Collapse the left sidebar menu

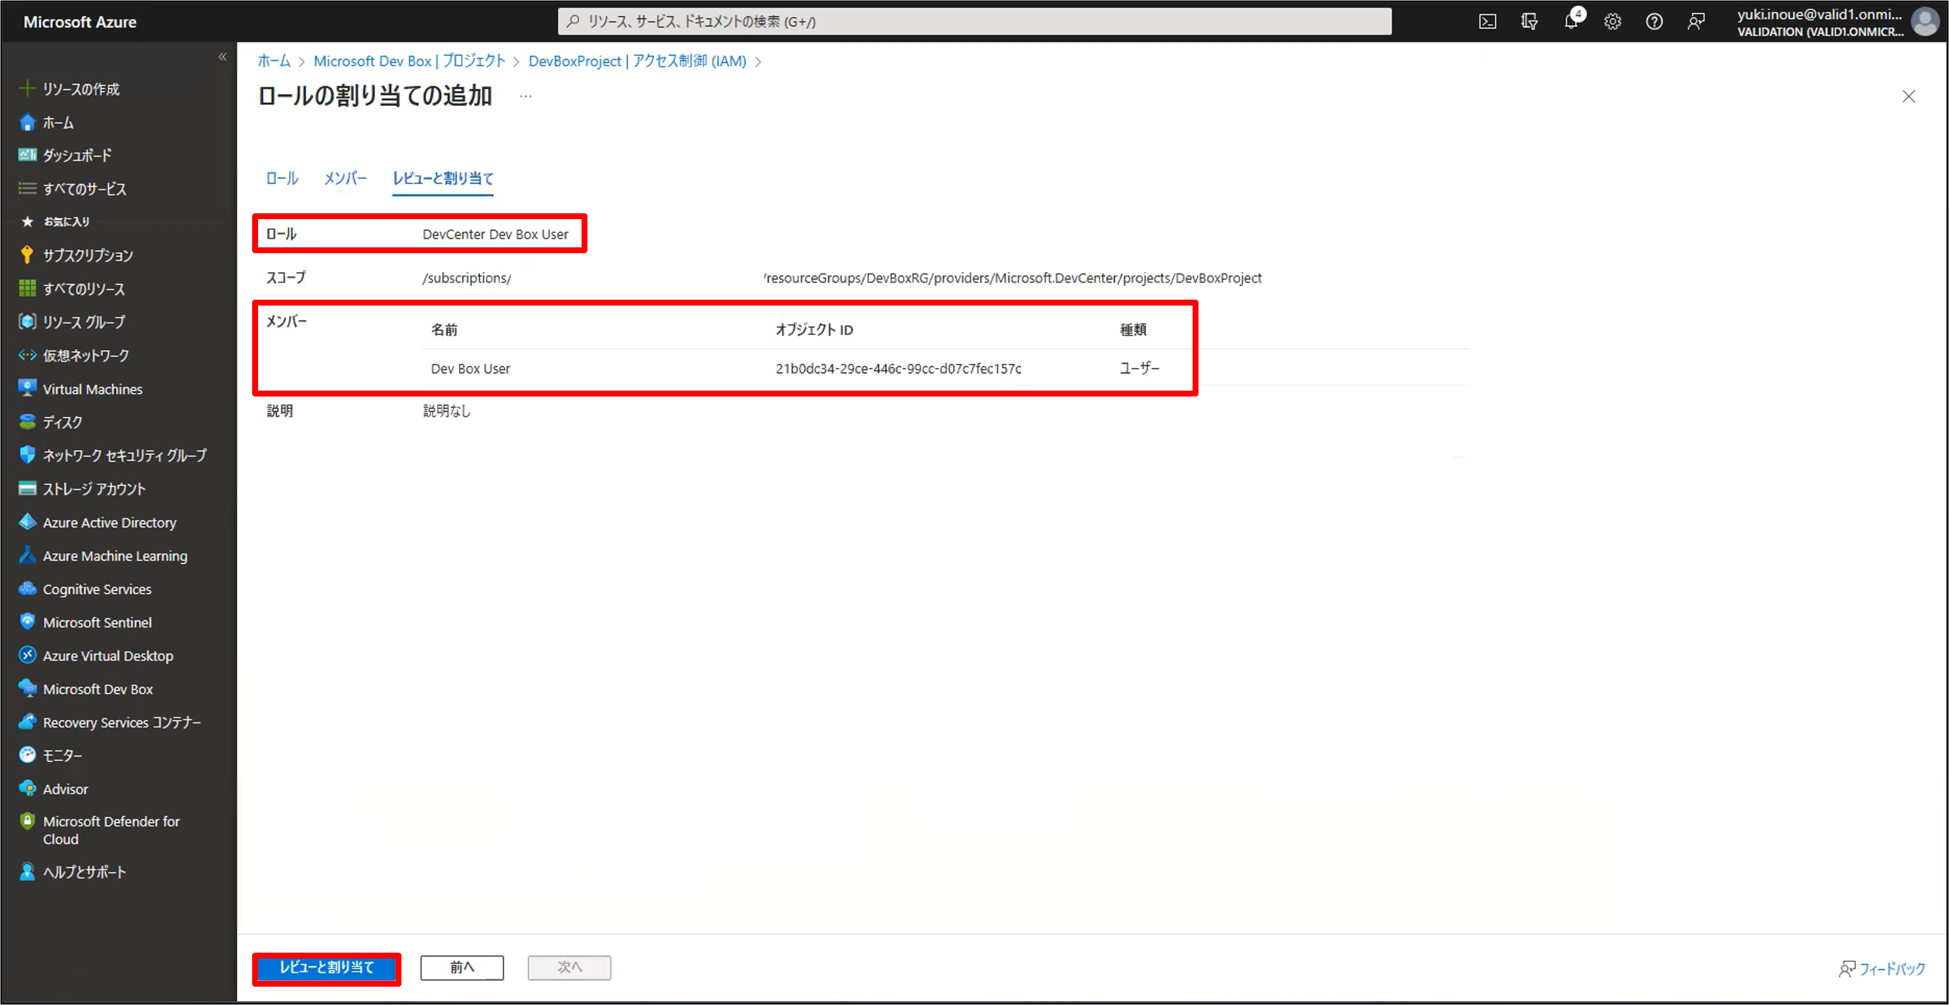pos(223,57)
